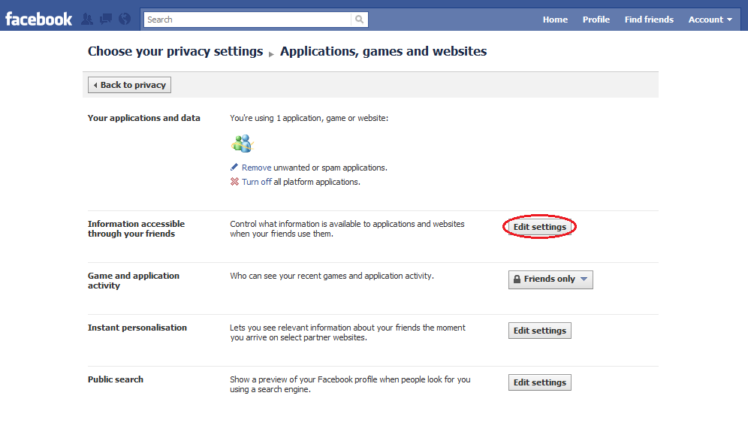The width and height of the screenshot is (748, 432).
Task: Open messages icon in top bar
Action: point(105,19)
